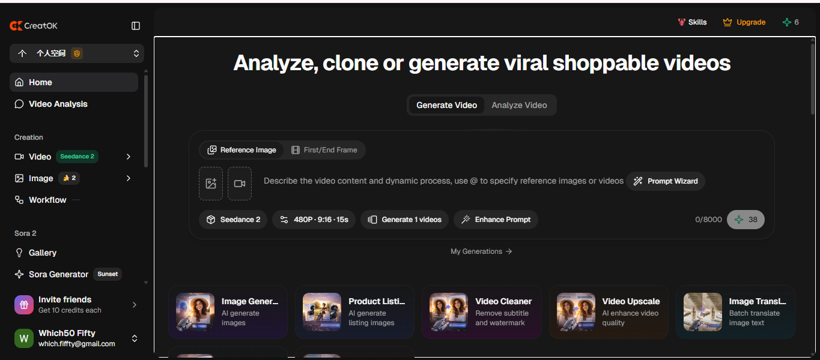
Task: Select First/End Frame option
Action: point(324,150)
